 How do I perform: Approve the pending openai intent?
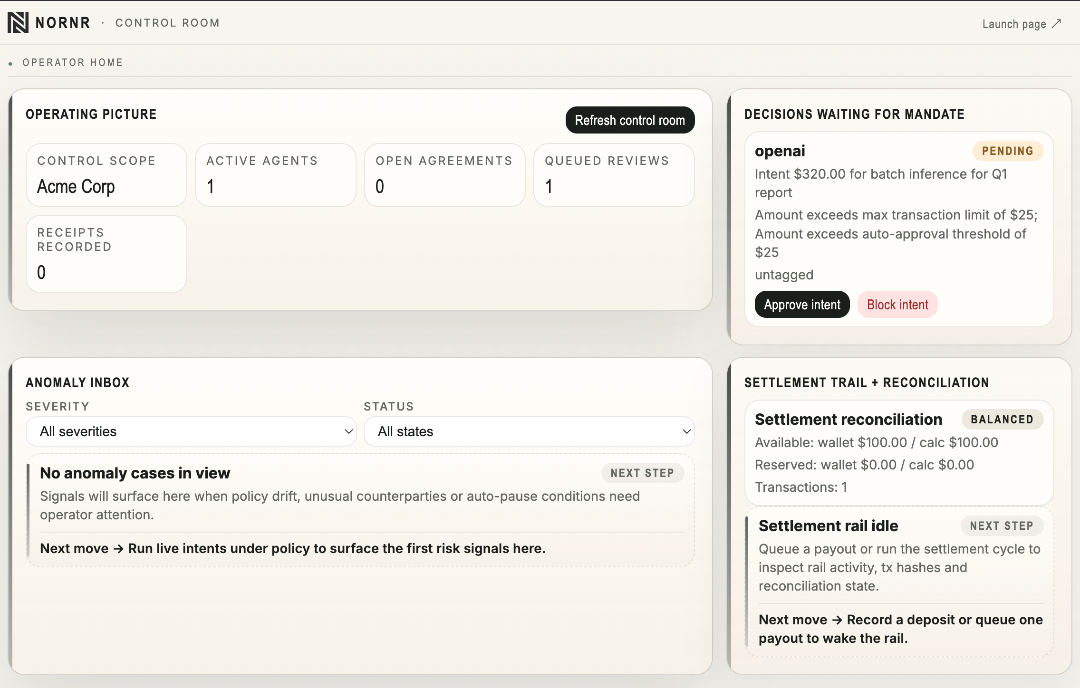coord(801,304)
